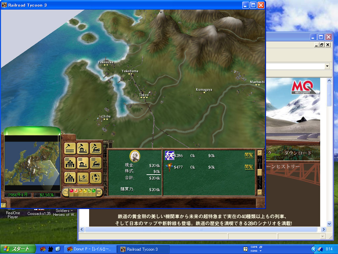Select the blue arrows company logo
Screen dimensions: 338x254
169,155
